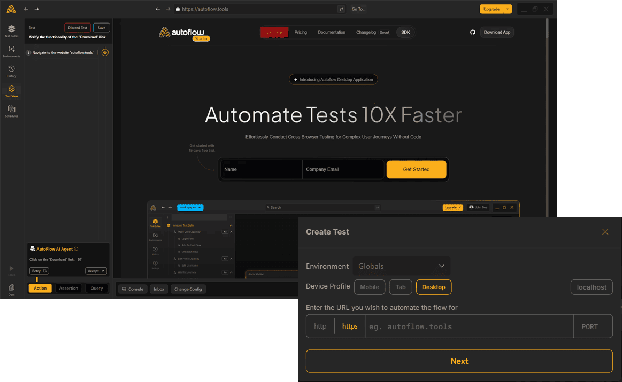Select the Tab device profile
This screenshot has height=382, width=622.
click(x=401, y=287)
